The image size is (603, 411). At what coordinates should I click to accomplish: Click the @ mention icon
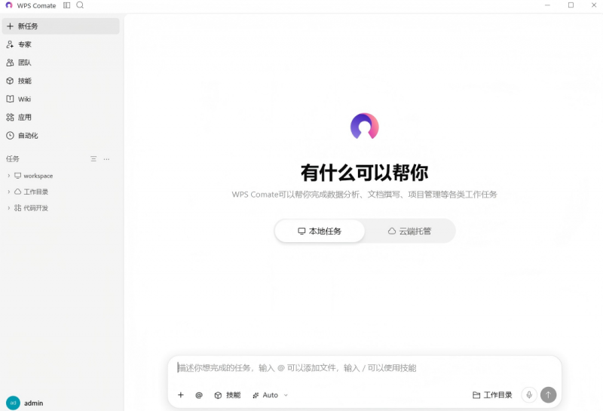pyautogui.click(x=199, y=395)
